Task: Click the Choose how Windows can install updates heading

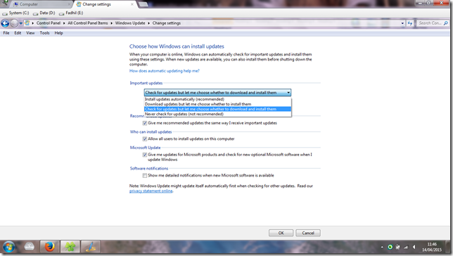Action: (x=177, y=46)
